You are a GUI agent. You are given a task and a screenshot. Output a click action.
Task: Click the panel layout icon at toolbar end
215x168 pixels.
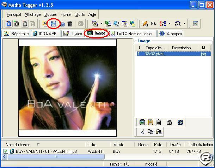point(195,24)
